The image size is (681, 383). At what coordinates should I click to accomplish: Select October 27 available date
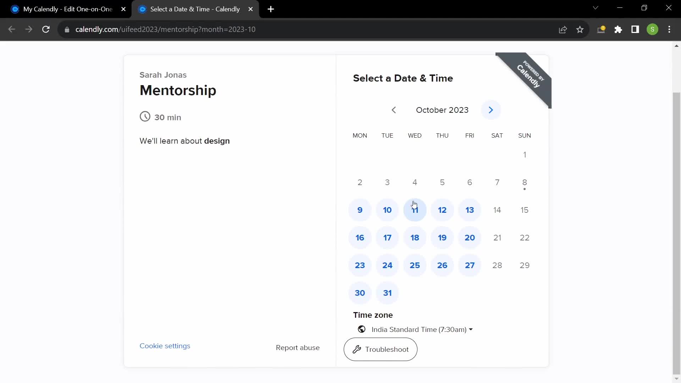point(470,265)
